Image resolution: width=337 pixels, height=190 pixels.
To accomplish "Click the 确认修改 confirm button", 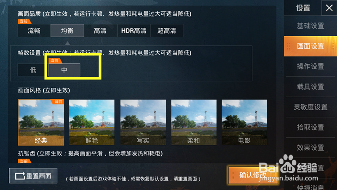I will tap(253, 175).
